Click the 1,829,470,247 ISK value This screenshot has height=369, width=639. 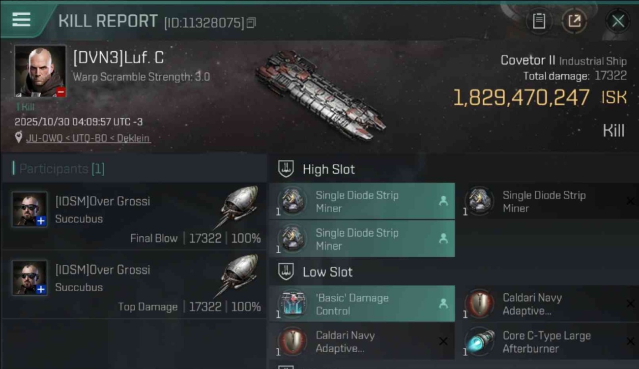click(521, 97)
